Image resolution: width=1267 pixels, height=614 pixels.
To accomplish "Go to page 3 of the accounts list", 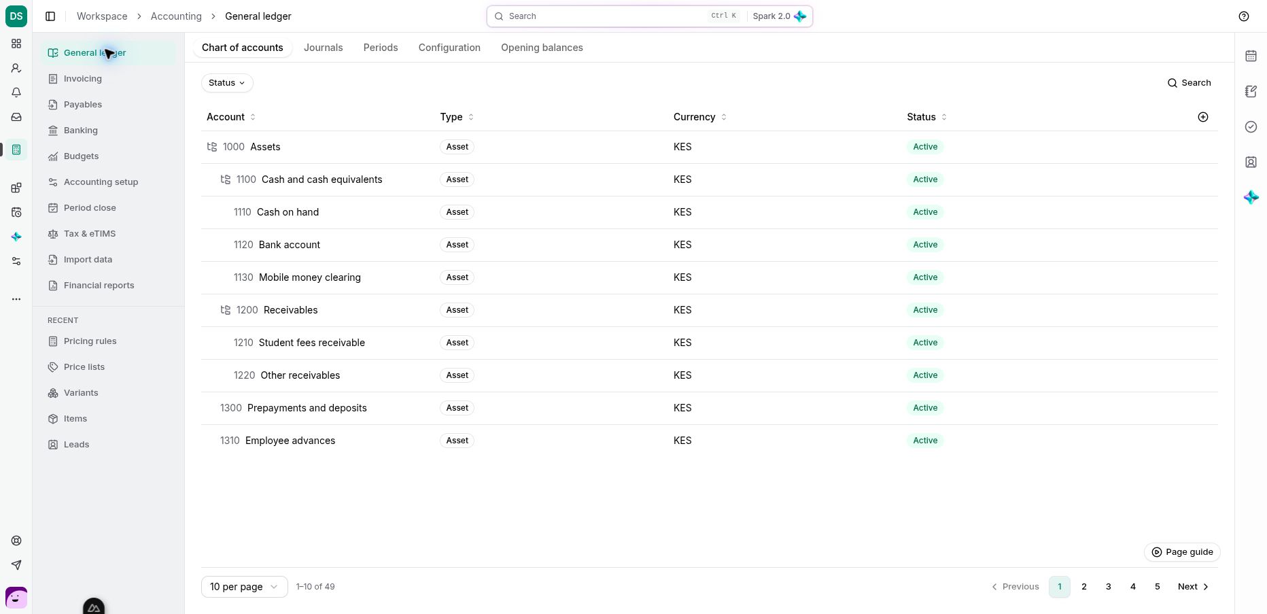I will 1109,587.
